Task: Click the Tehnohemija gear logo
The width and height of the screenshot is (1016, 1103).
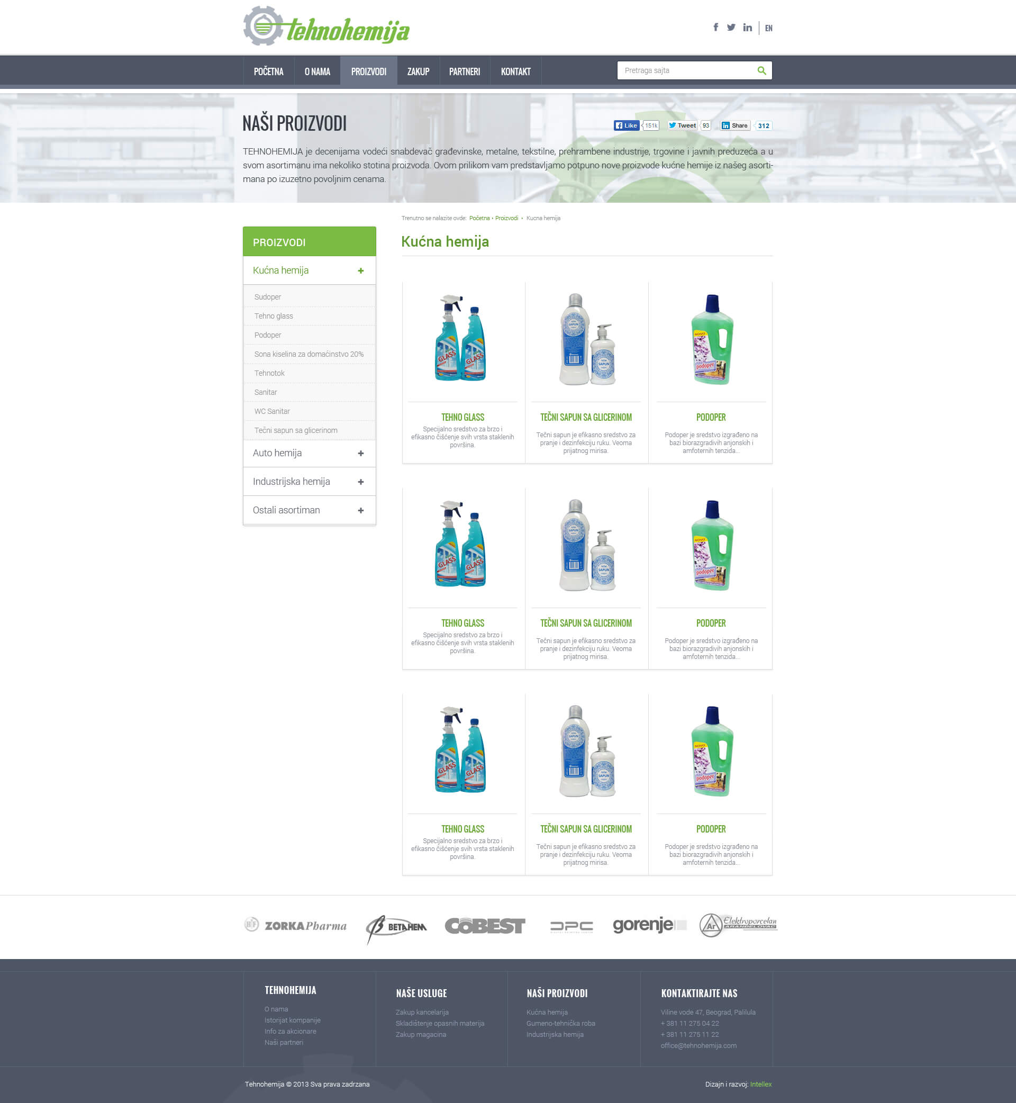Action: click(x=326, y=26)
